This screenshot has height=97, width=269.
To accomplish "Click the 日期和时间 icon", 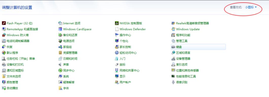I will click(60, 59).
